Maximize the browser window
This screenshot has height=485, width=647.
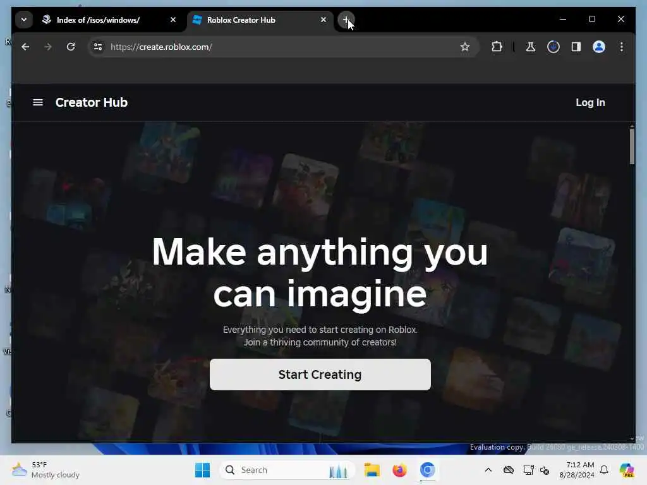591,19
